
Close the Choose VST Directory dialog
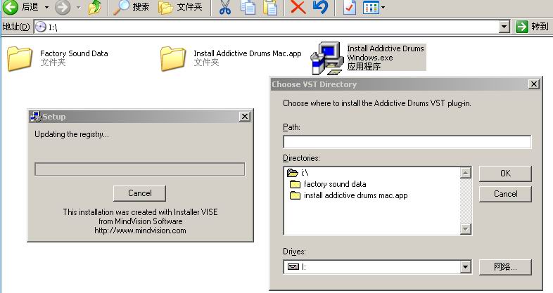tap(534, 84)
